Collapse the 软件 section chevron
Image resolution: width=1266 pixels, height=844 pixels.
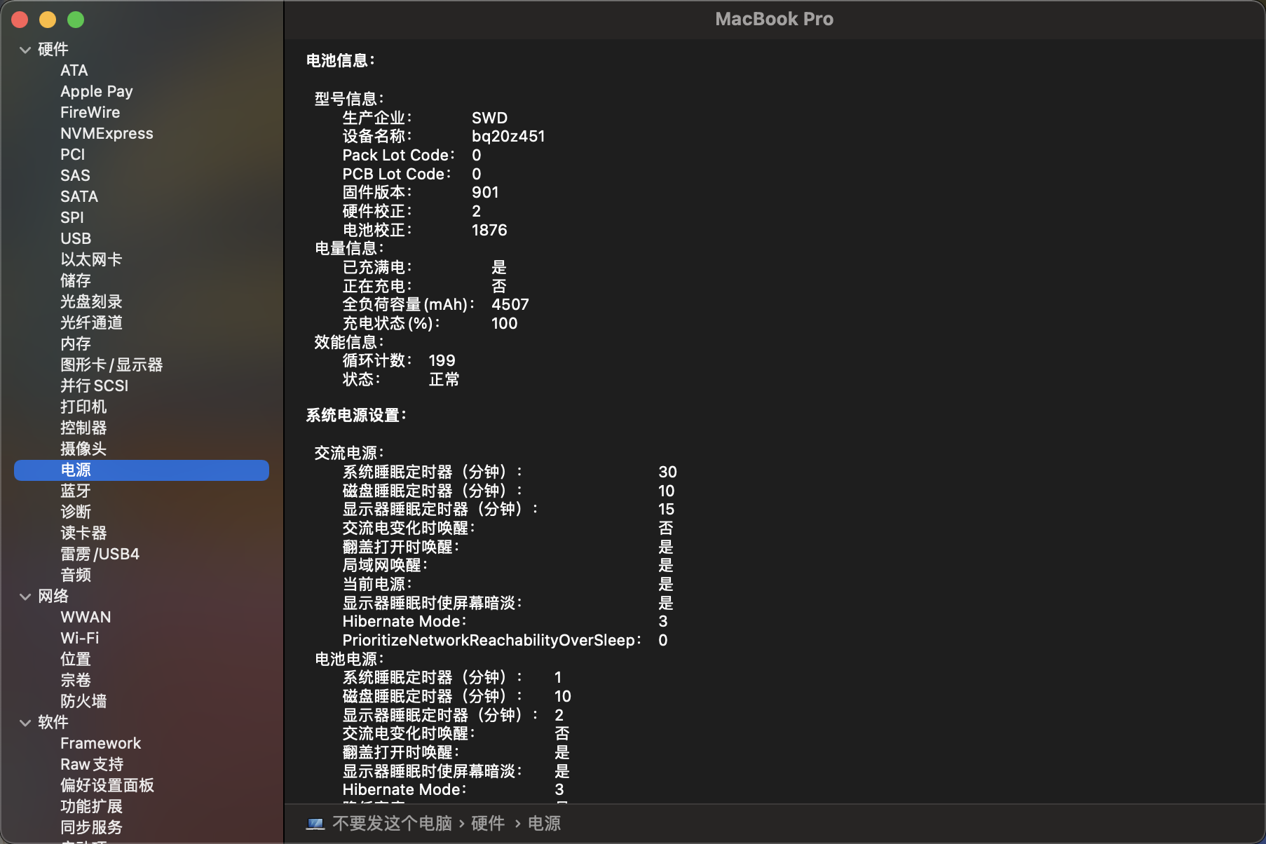tap(25, 723)
